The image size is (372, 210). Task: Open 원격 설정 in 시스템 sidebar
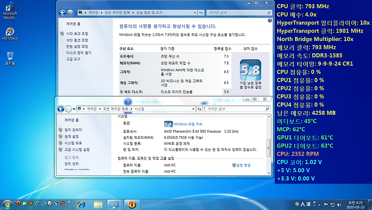71,137
